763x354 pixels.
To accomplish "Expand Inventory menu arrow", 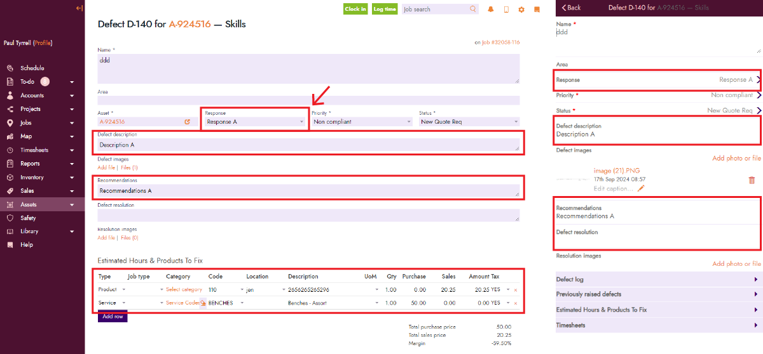I will (72, 178).
